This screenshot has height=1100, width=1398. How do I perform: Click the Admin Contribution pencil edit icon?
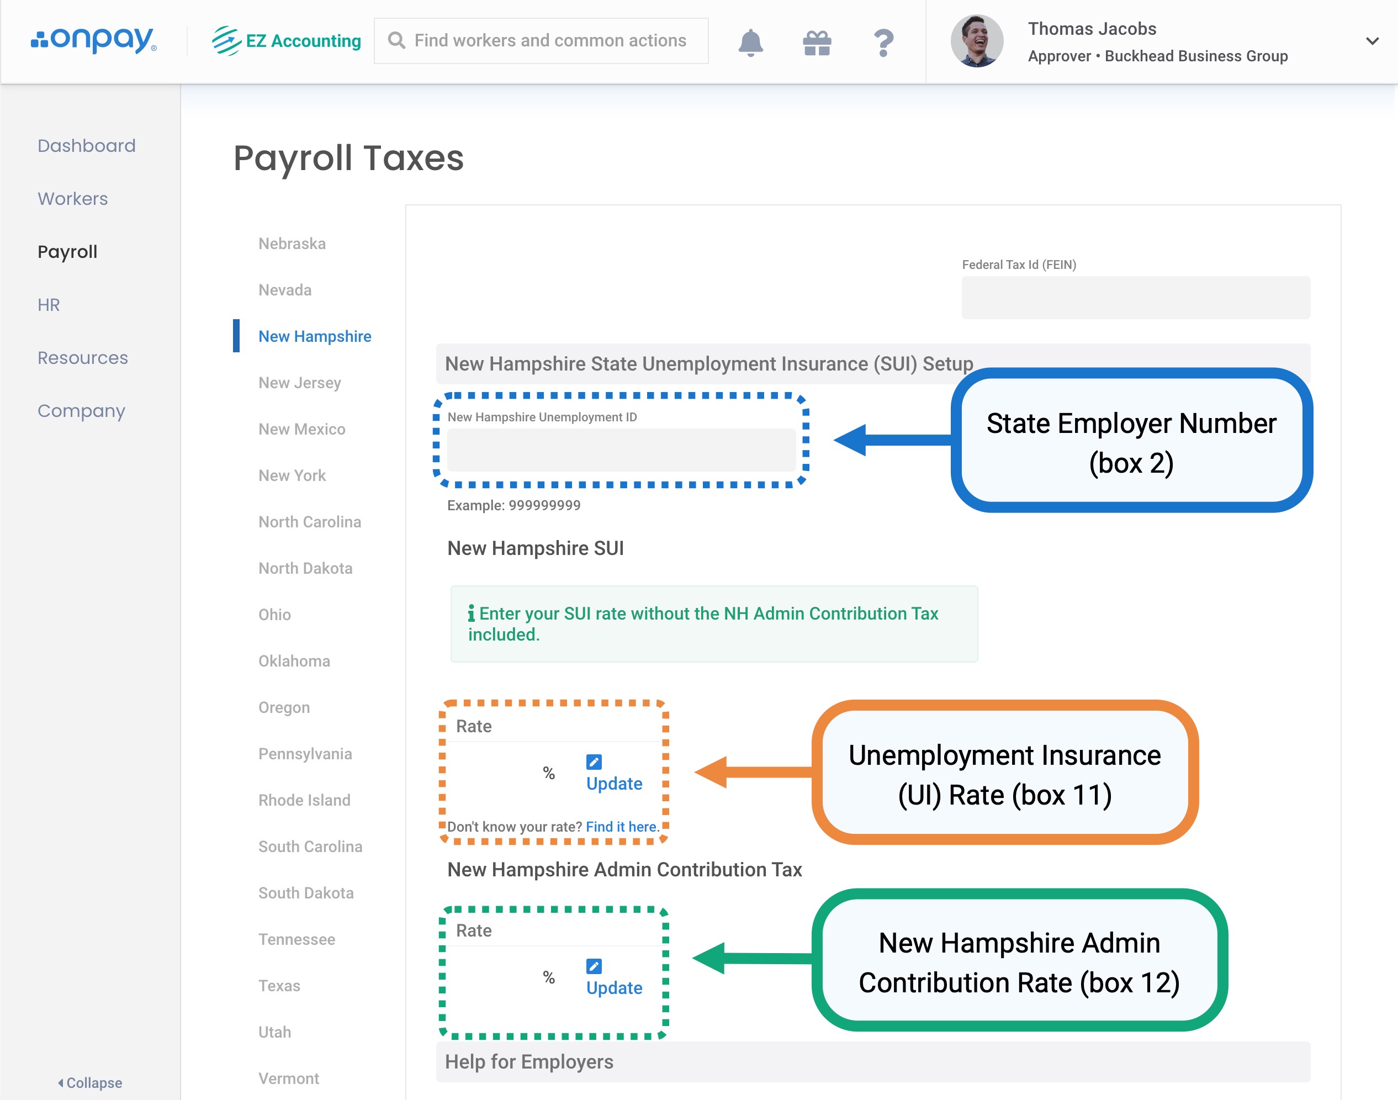pyautogui.click(x=594, y=966)
